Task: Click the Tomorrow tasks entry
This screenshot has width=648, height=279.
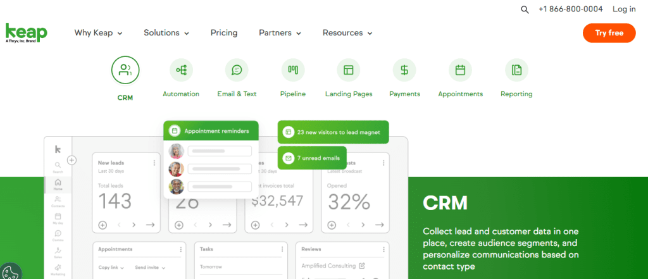Action: point(211,267)
